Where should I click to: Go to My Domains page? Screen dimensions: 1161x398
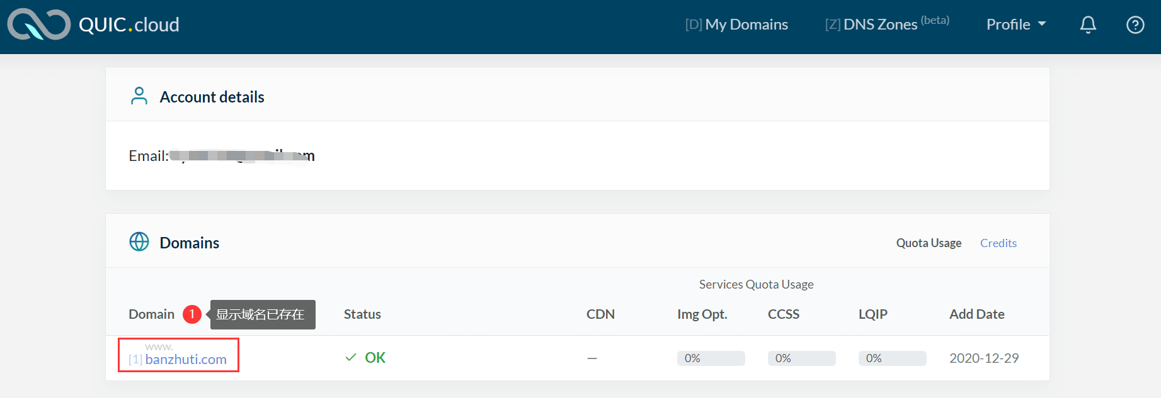[x=736, y=25]
